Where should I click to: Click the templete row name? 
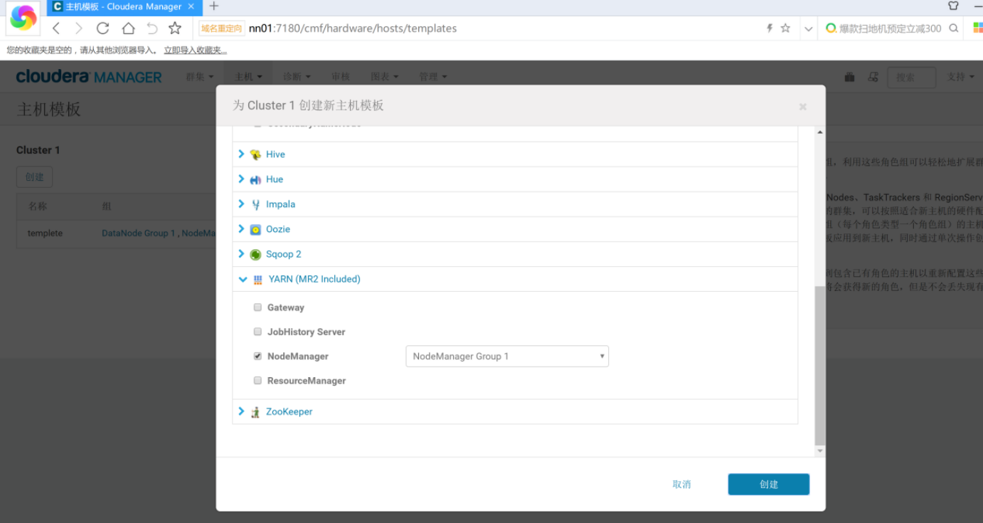pos(45,233)
